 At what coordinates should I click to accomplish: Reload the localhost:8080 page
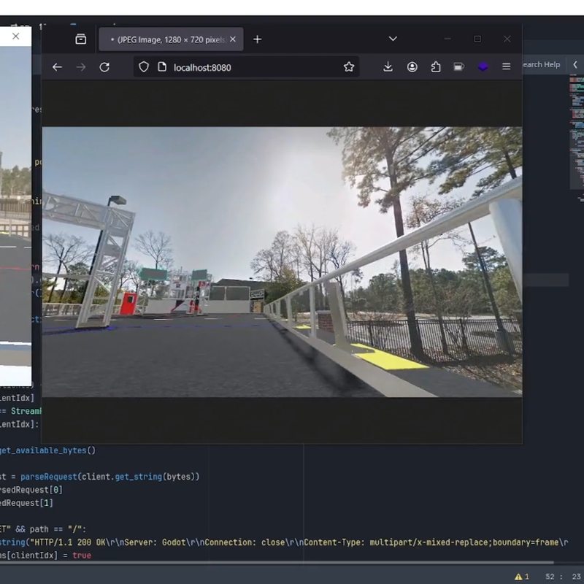[x=104, y=67]
